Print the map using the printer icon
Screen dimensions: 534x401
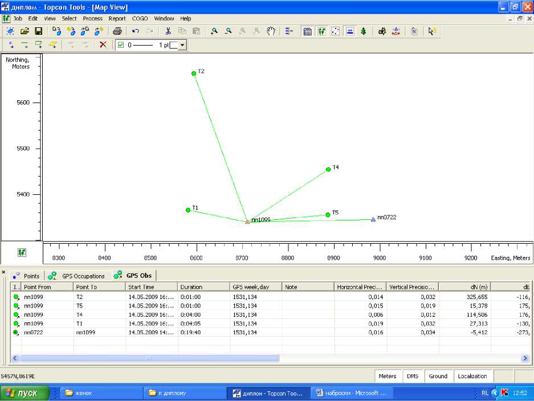pos(117,31)
